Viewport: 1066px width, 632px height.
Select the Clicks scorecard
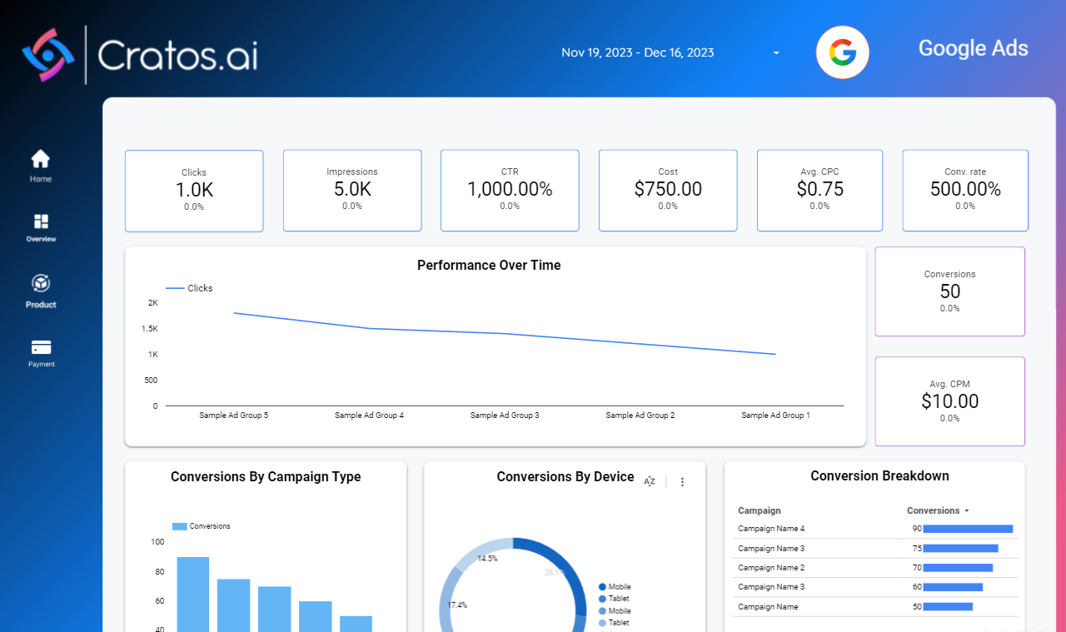[x=194, y=191]
